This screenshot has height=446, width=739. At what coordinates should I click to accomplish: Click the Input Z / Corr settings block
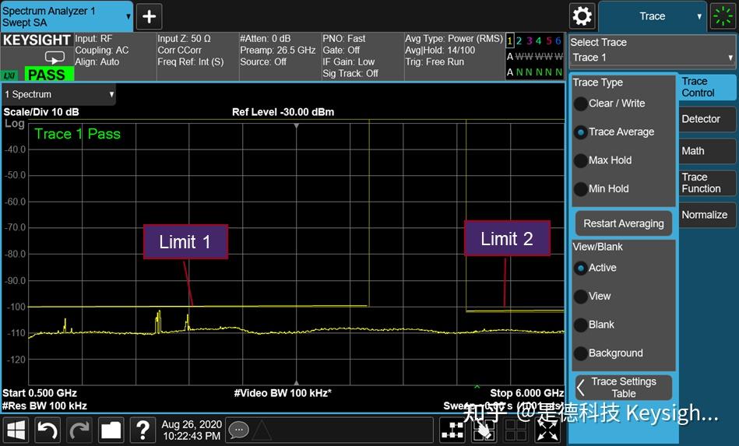198,57
